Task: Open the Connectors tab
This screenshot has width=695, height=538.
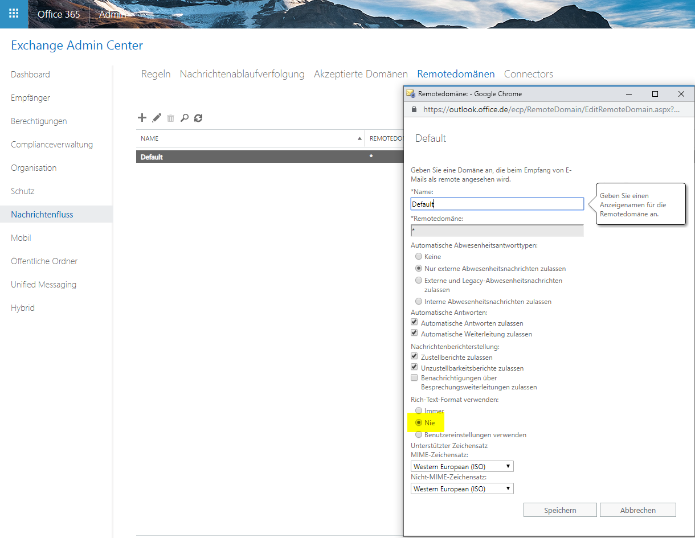Action: click(529, 74)
